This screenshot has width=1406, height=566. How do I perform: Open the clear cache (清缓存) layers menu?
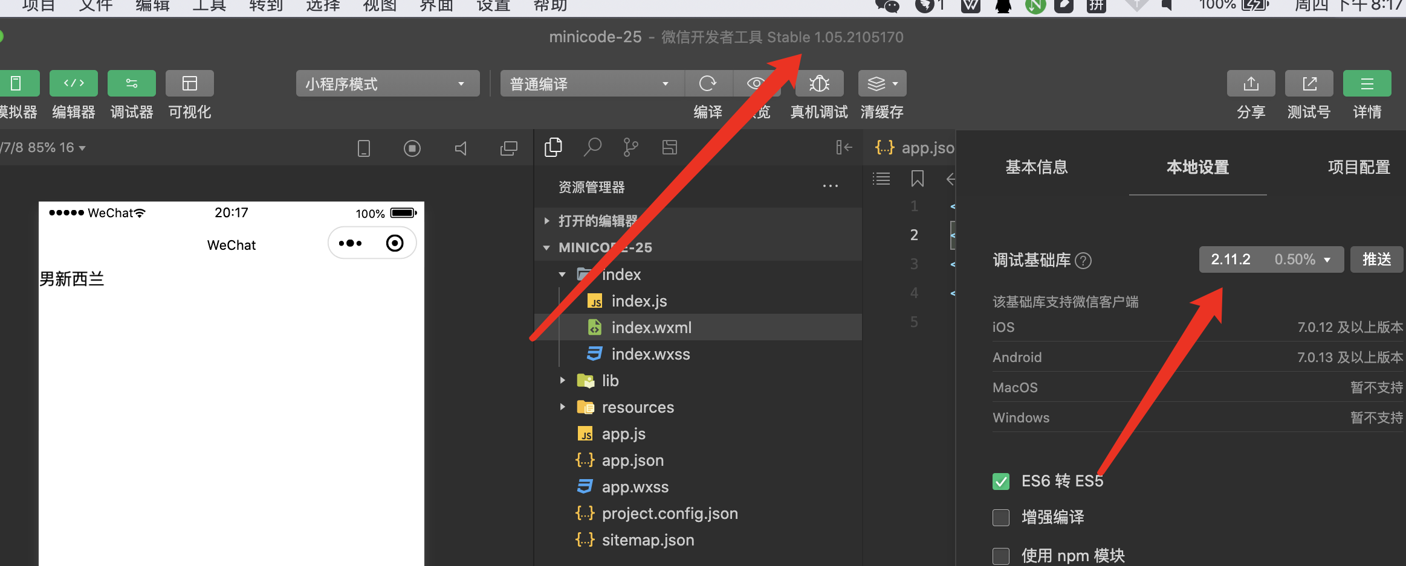883,83
